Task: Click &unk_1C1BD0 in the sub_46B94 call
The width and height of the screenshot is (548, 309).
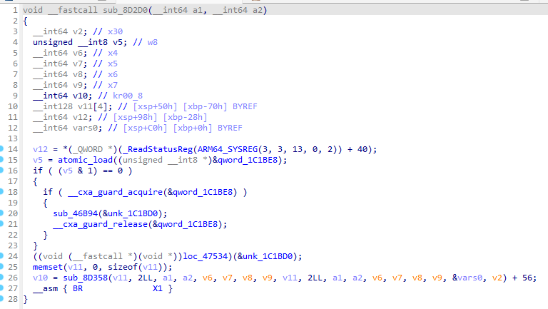Action: (130, 213)
